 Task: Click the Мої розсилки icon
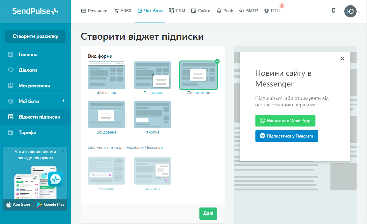(11, 86)
